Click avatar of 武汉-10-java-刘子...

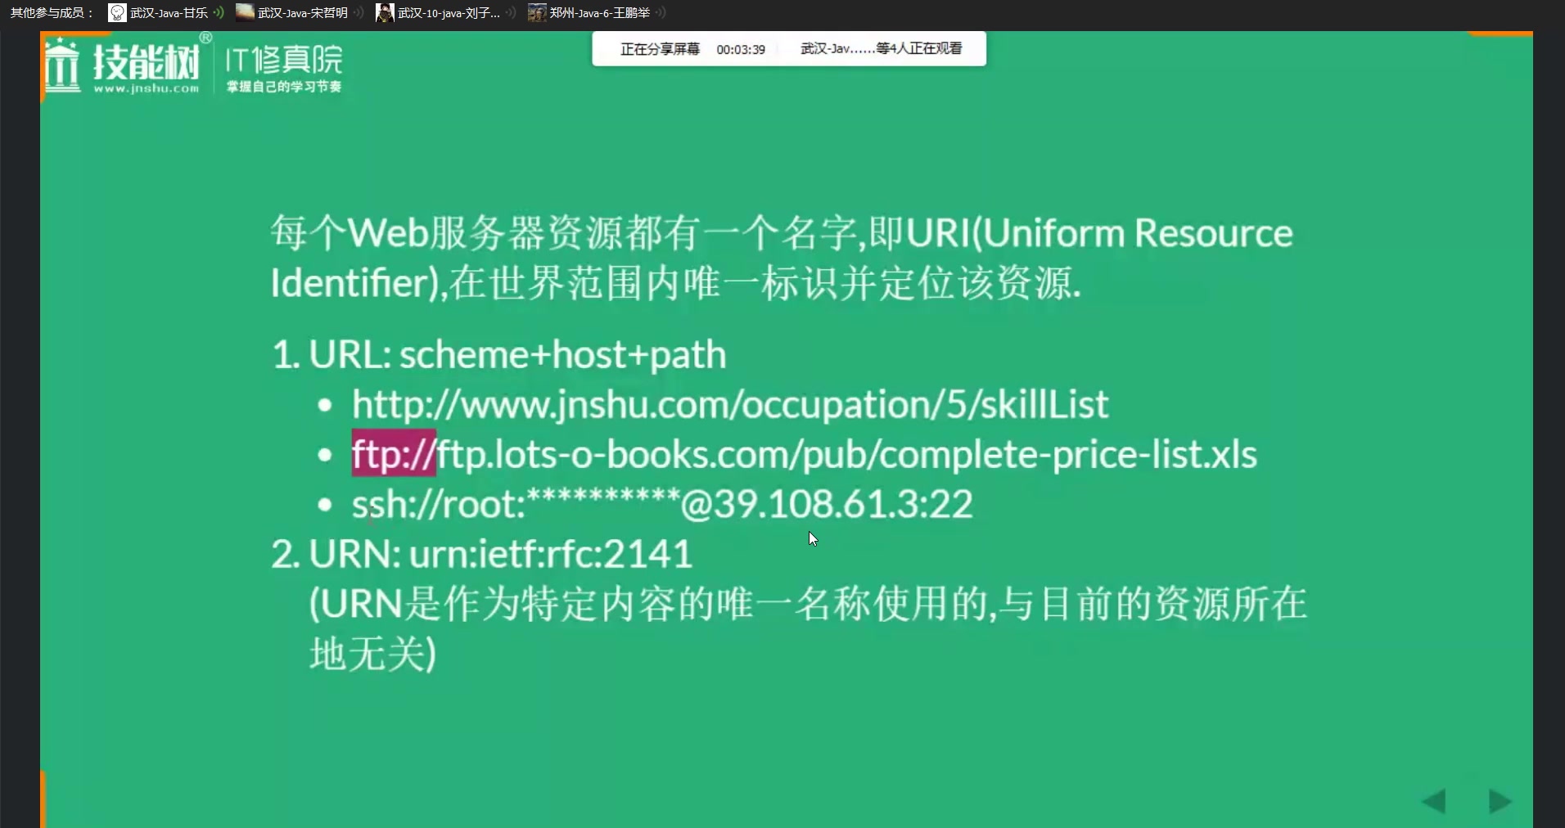click(385, 12)
